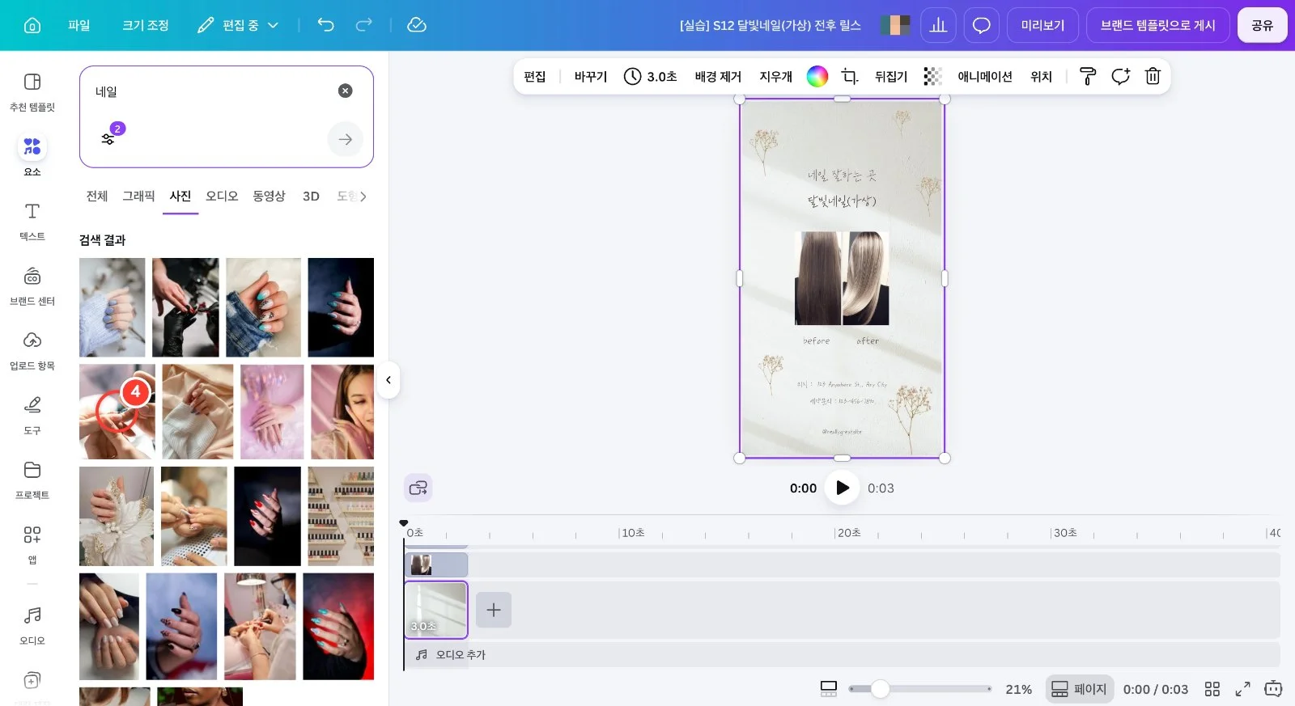Check cloud save status icon
This screenshot has height=706, width=1295.
pyautogui.click(x=417, y=25)
